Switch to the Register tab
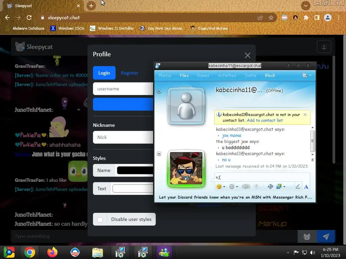346x259 pixels. pyautogui.click(x=130, y=73)
